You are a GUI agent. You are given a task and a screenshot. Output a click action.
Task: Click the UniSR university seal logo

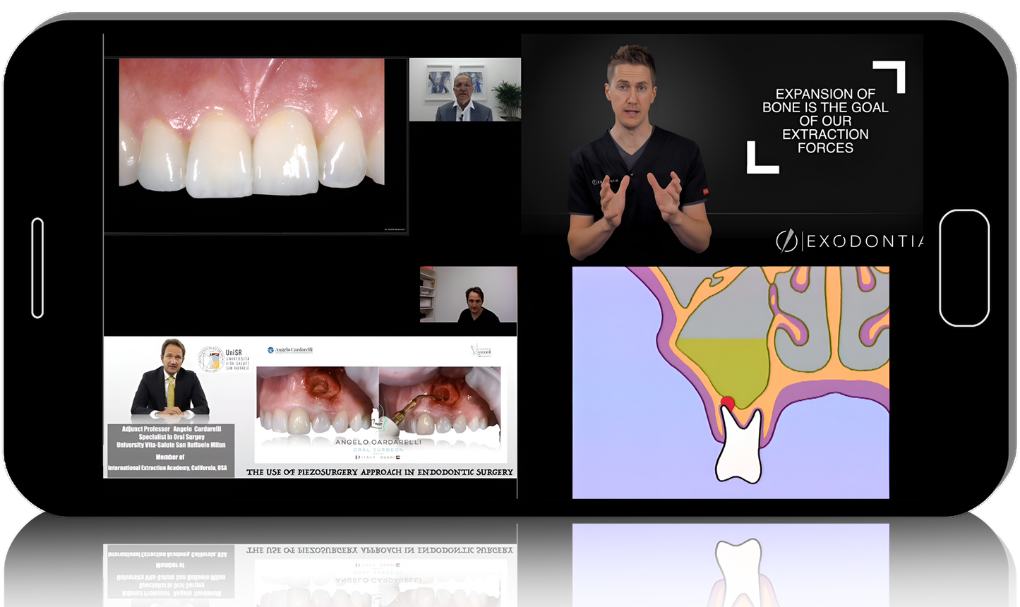click(210, 358)
